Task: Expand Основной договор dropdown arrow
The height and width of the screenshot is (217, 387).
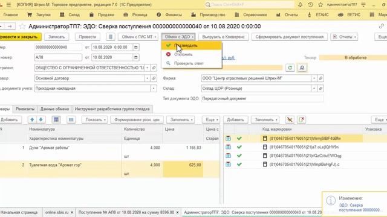Action: tap(148, 78)
